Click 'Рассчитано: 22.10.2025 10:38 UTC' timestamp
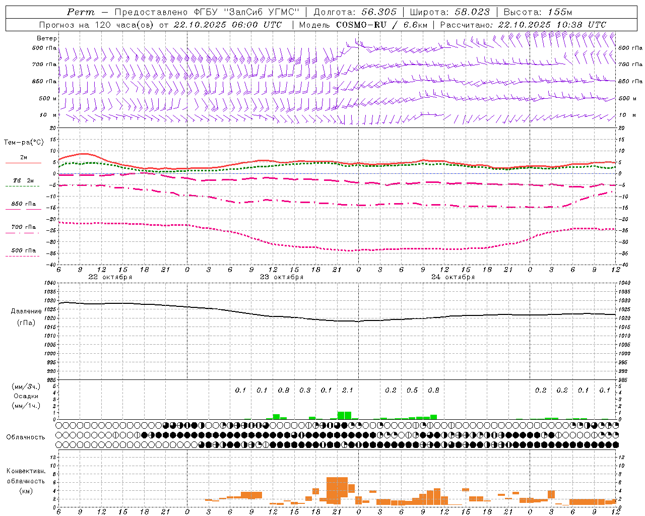Screen dimensions: 645x516 pos(523,25)
